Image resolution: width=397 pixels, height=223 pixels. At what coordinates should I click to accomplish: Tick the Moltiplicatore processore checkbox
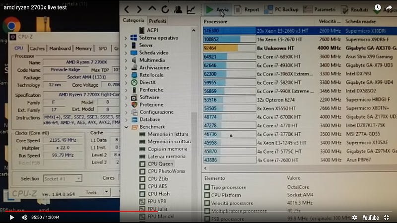point(207,211)
